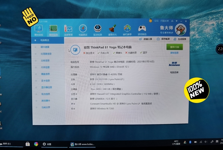Click the Wireless-N 7260 network card value
Screen dimensions: 223x150
point(102,108)
